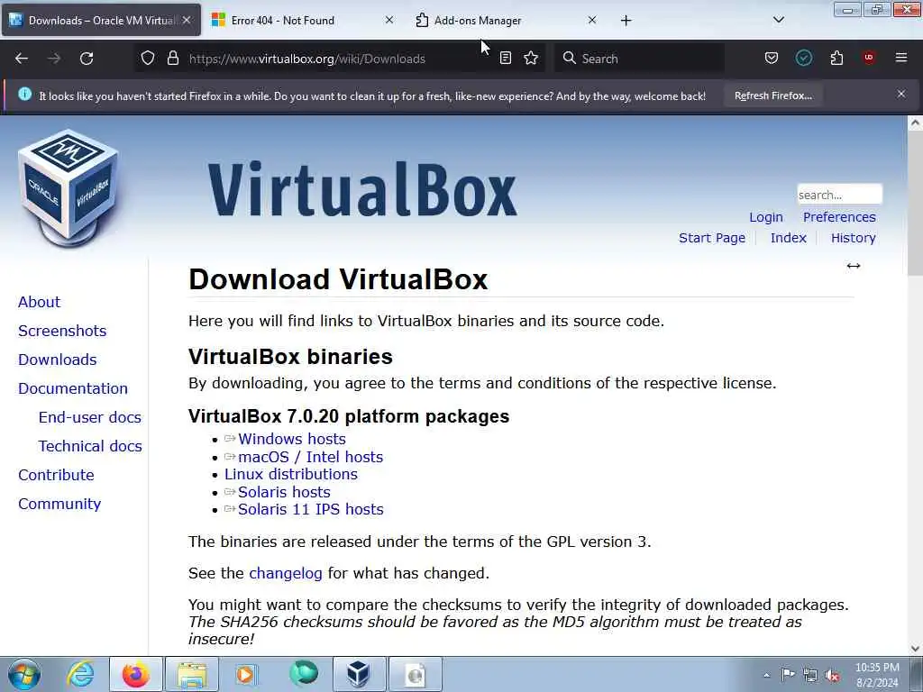The width and height of the screenshot is (923, 692).
Task: Switch to the Add-ons Manager tab
Action: click(x=505, y=20)
